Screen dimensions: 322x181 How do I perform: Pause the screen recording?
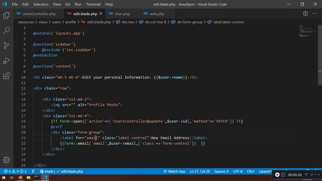click(x=283, y=174)
